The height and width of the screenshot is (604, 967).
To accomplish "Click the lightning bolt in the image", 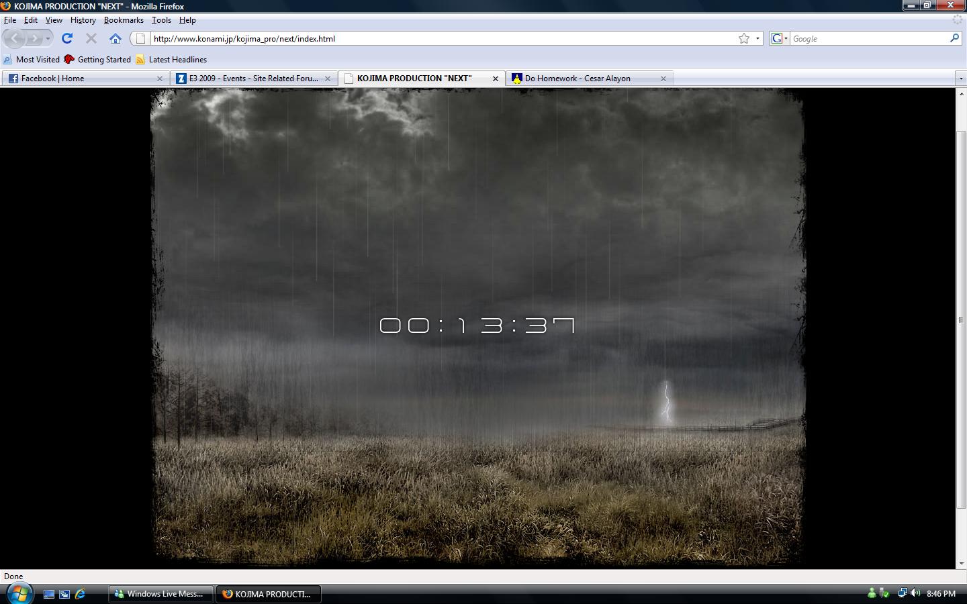I will [666, 403].
